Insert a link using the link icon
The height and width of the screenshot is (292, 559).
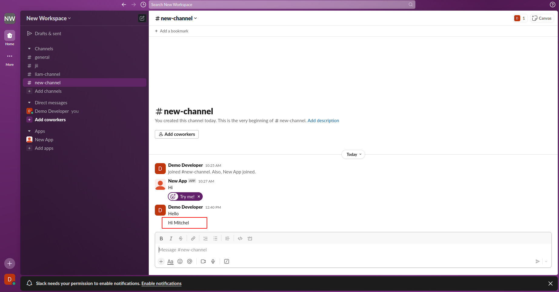click(193, 239)
